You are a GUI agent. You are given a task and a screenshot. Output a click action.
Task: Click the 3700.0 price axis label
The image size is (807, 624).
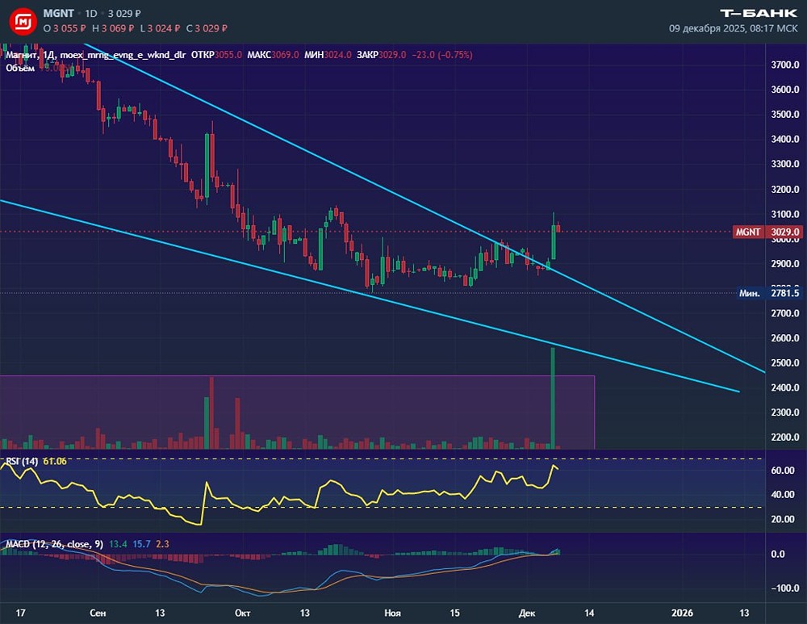pos(785,65)
